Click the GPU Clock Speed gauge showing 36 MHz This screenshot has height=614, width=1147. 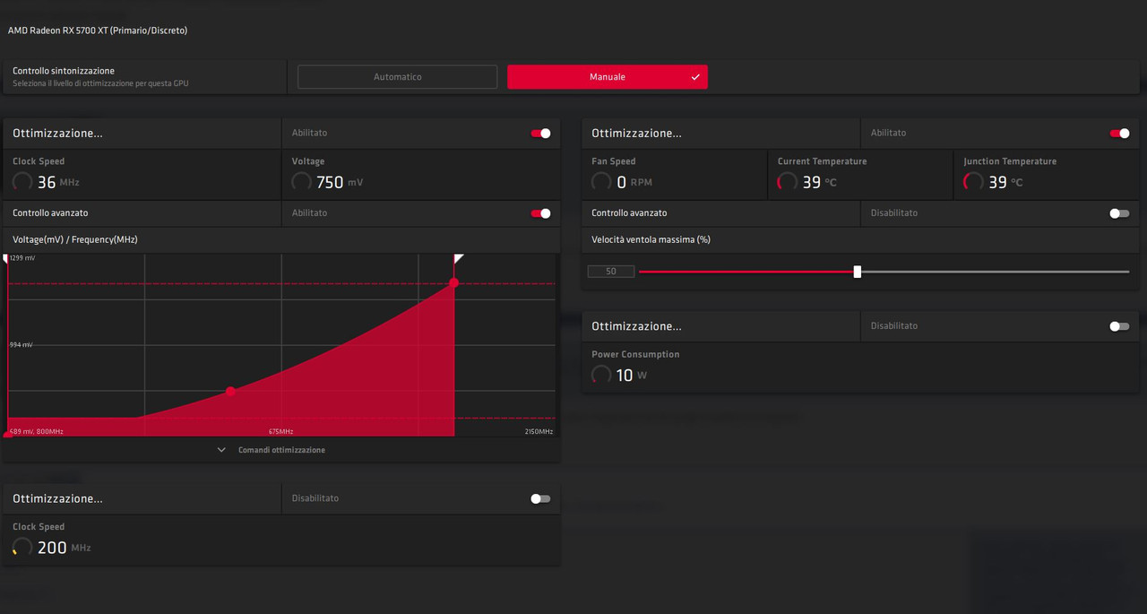pyautogui.click(x=23, y=182)
